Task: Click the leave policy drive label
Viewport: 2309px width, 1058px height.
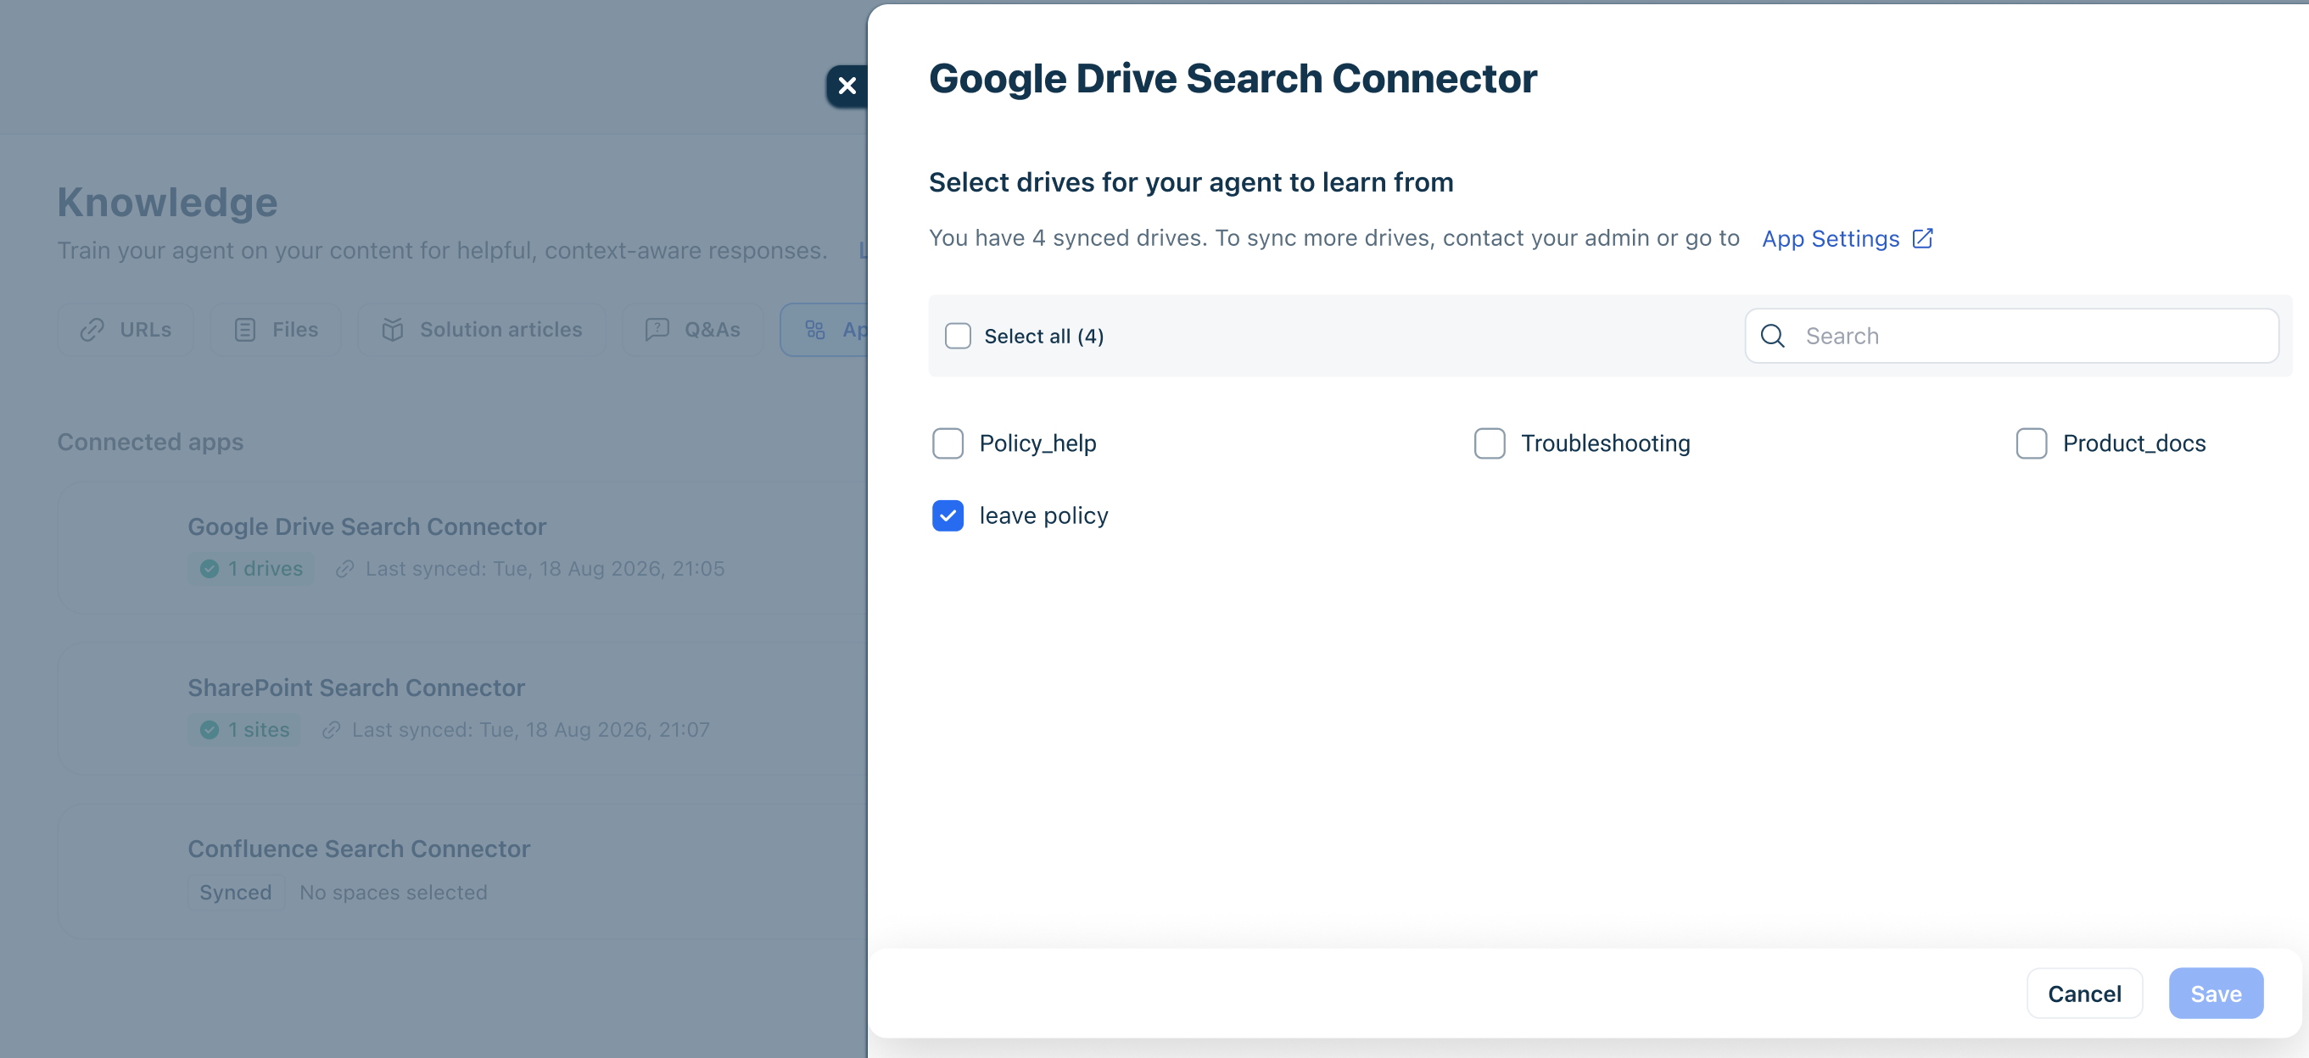Action: coord(1044,516)
